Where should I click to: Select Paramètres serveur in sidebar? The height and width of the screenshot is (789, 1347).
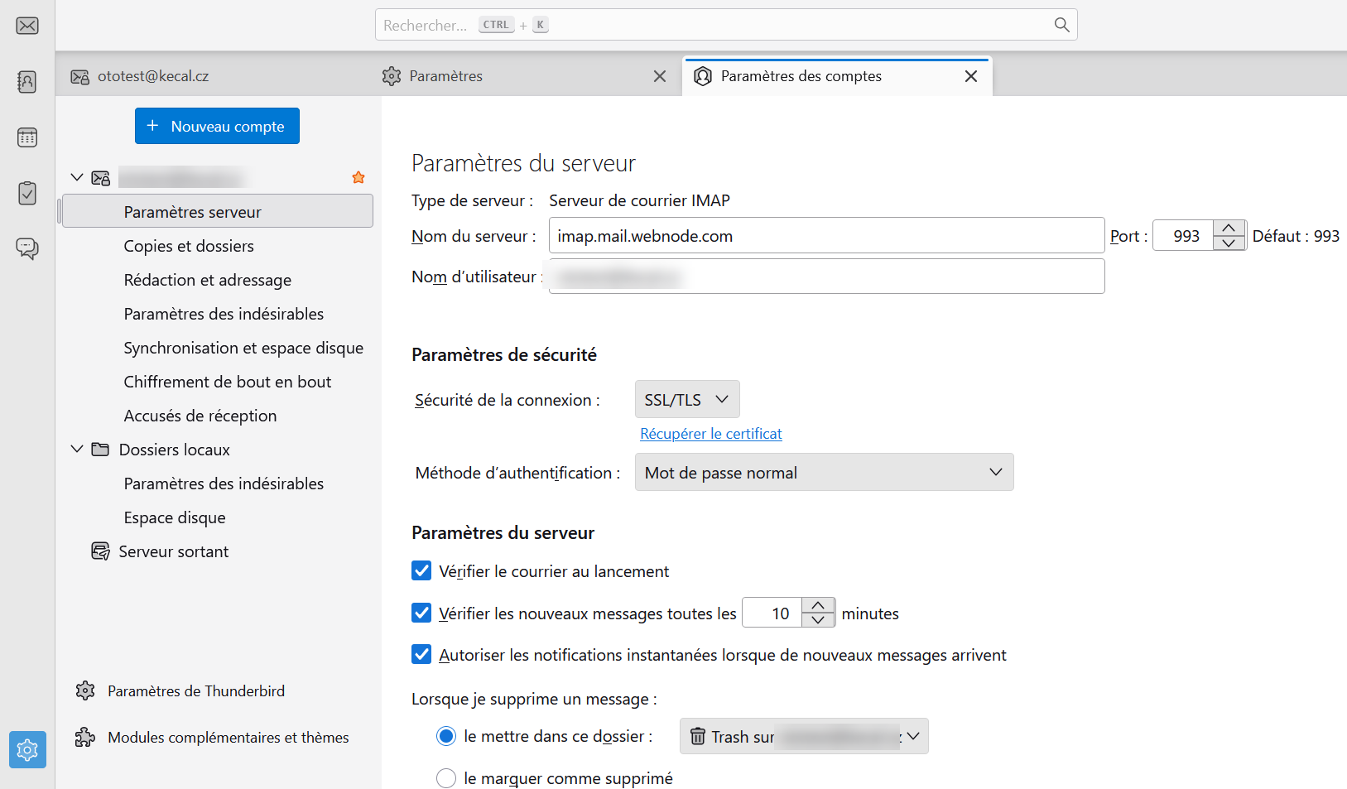click(x=218, y=211)
